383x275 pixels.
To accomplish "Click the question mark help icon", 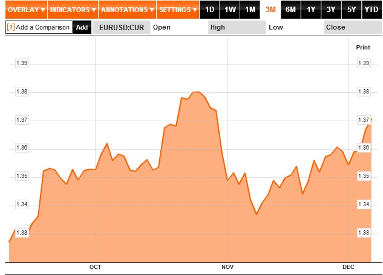I will (11, 27).
